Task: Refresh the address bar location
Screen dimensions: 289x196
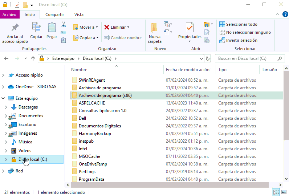Action: point(208,58)
